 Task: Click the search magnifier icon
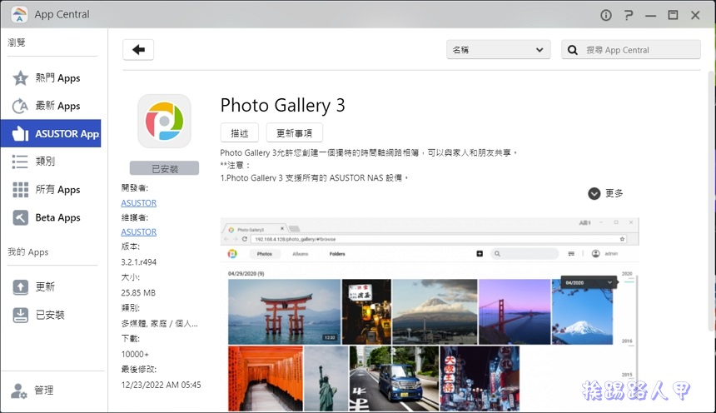coord(573,50)
